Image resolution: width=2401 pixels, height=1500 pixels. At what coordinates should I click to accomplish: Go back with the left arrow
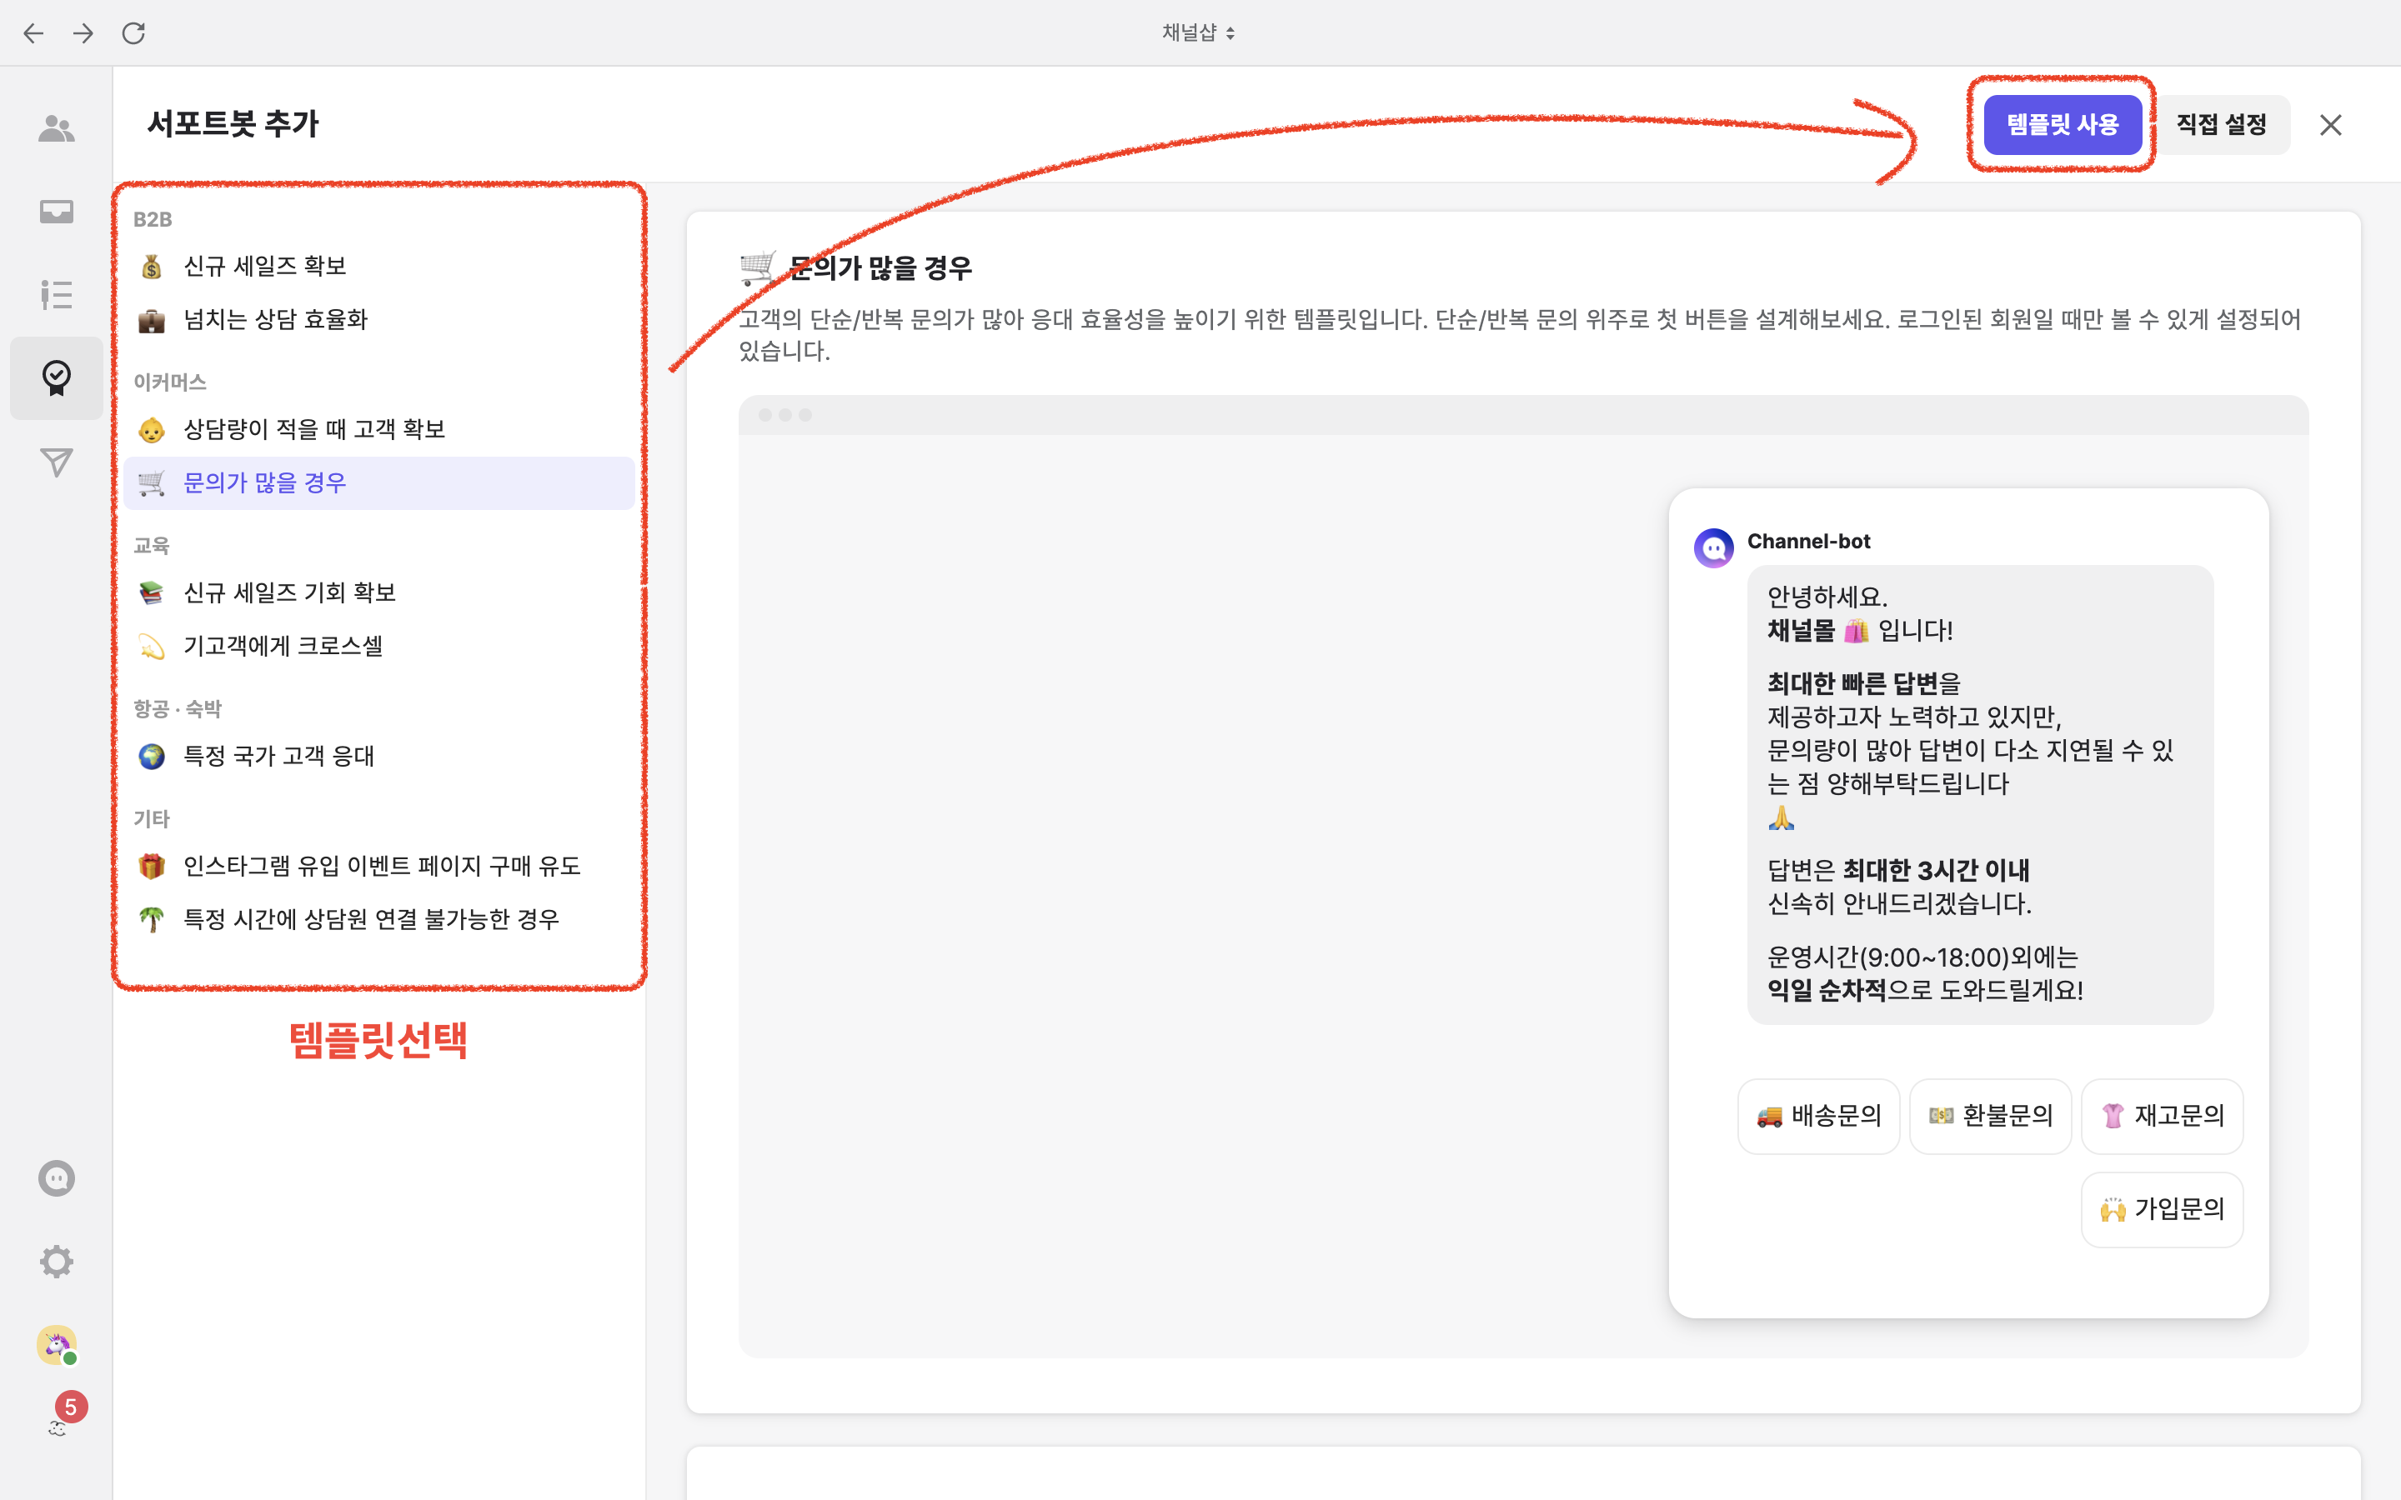click(x=33, y=32)
